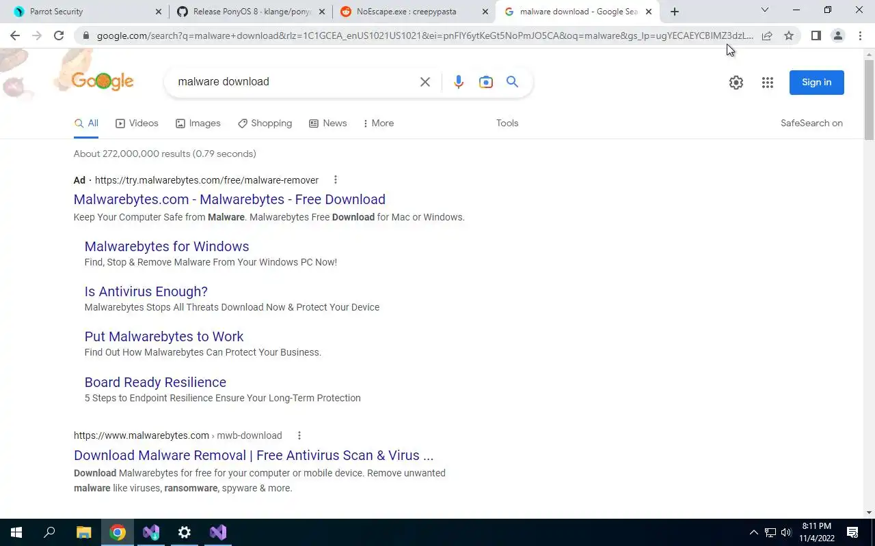Open Google quick settings gear
This screenshot has height=546, width=875.
point(736,83)
